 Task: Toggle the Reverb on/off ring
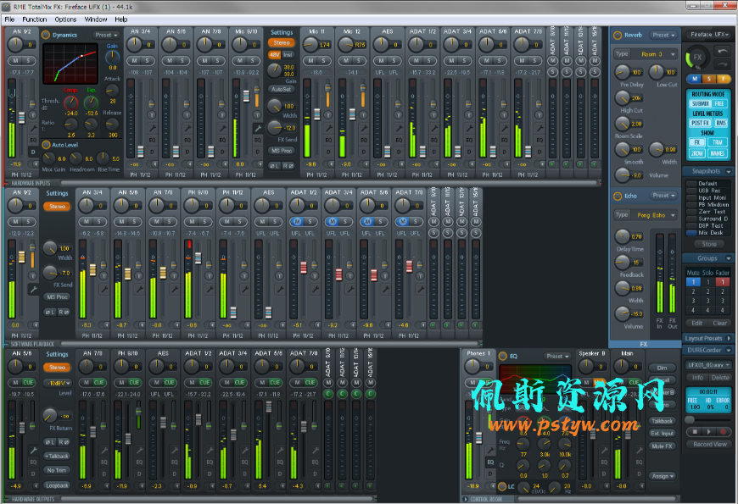[x=618, y=35]
